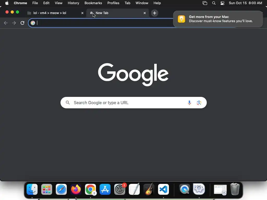Open the Tab menu
This screenshot has height=200, width=267.
[127, 3]
